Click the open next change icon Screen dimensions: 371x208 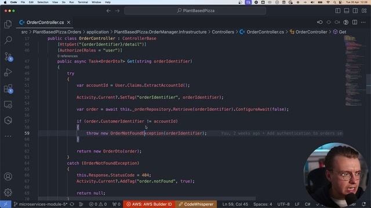(337, 22)
